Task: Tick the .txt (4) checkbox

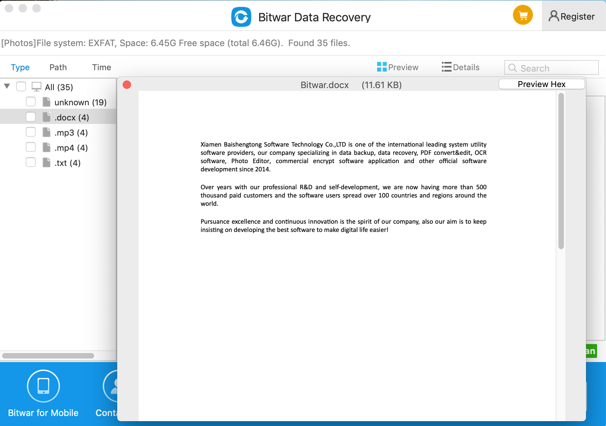Action: 31,162
